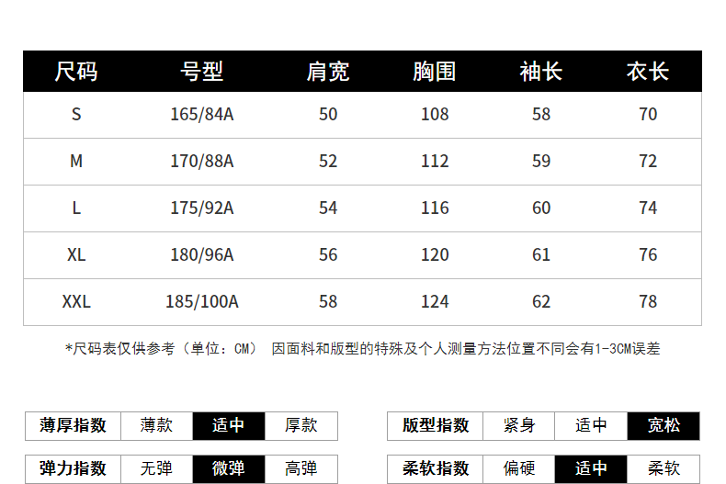The height and width of the screenshot is (484, 726).
Task: Click shoulder width value 52
Action: pos(328,161)
